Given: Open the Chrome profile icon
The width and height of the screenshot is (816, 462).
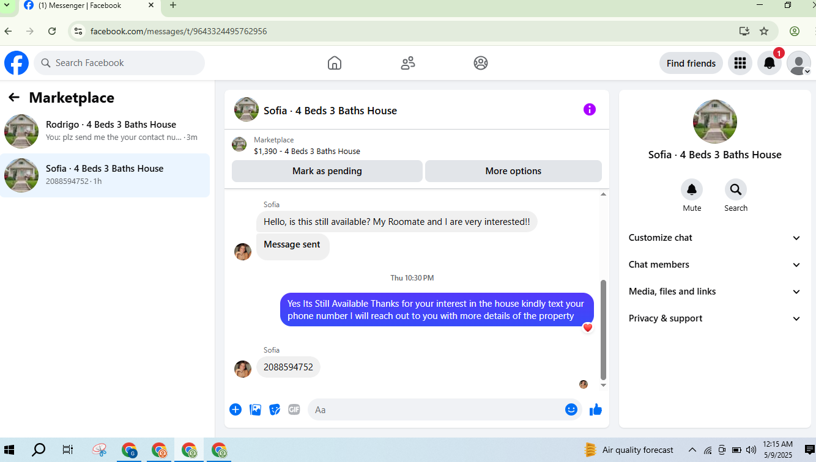Looking at the screenshot, I should 795,31.
